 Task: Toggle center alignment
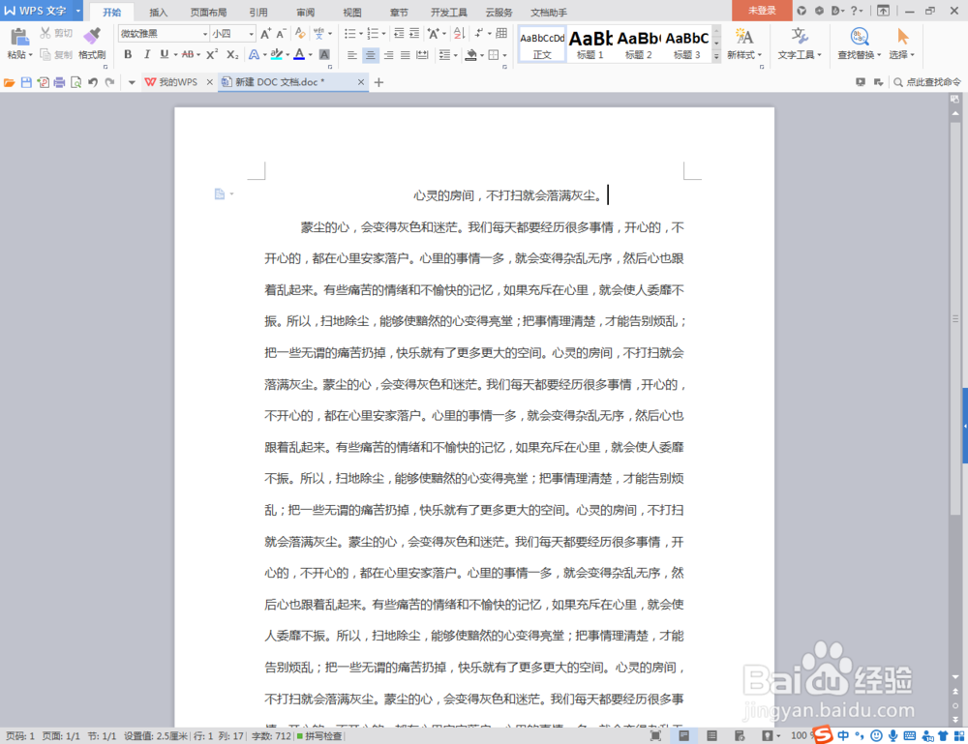(371, 55)
